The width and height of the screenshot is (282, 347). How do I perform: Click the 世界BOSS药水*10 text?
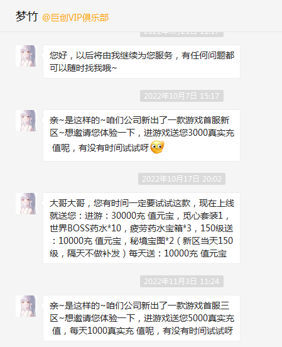click(x=85, y=228)
